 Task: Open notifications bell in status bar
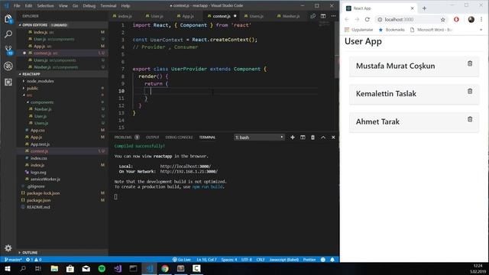[x=332, y=260]
